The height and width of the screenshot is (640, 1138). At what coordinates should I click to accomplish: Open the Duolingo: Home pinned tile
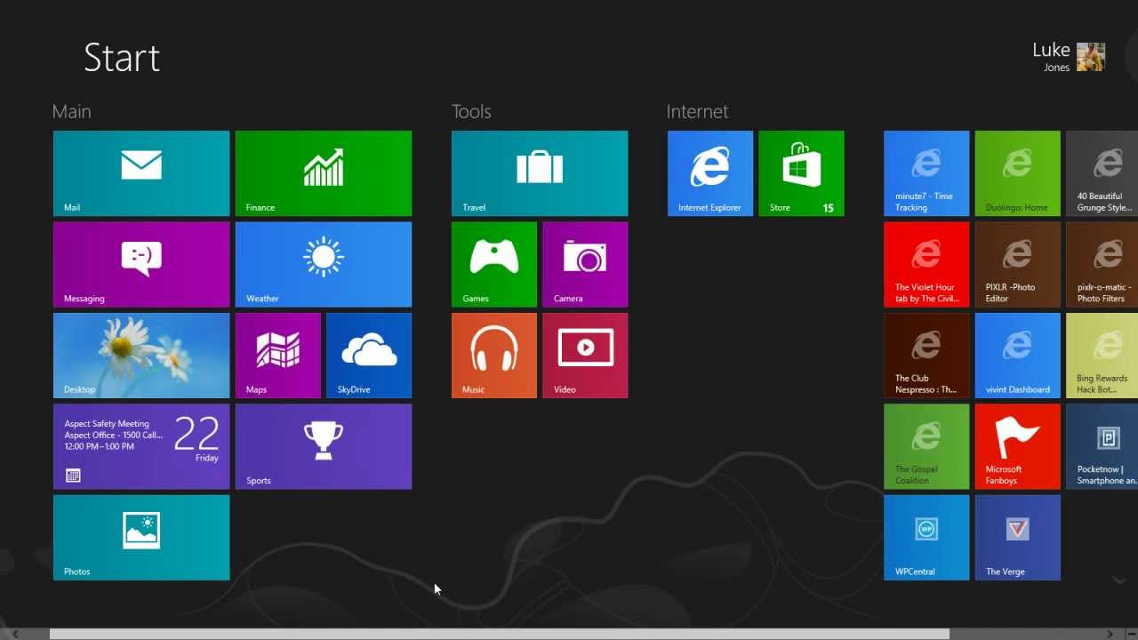(1017, 173)
